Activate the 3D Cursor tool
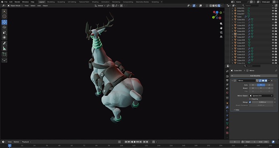Viewport: 279px width, 148px height. [4, 16]
